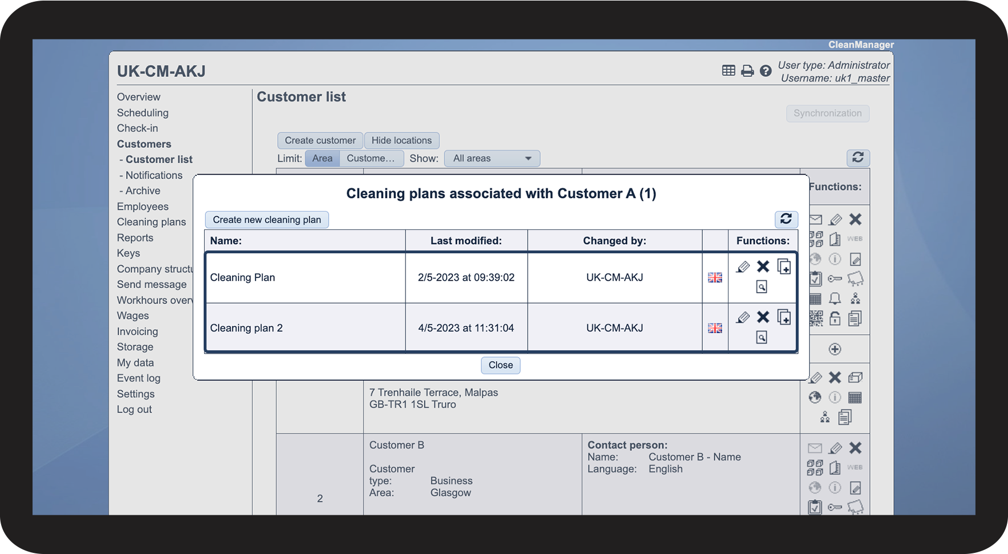Preview the "Cleaning plan 2" document
1008x554 pixels.
click(762, 338)
